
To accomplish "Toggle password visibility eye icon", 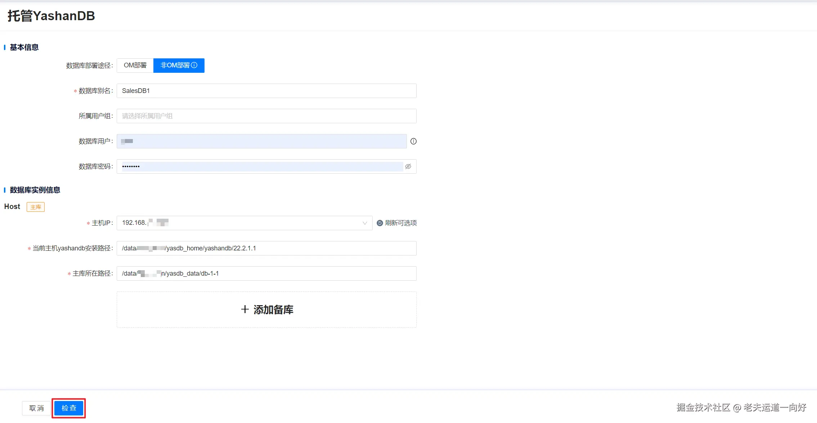I will (408, 166).
